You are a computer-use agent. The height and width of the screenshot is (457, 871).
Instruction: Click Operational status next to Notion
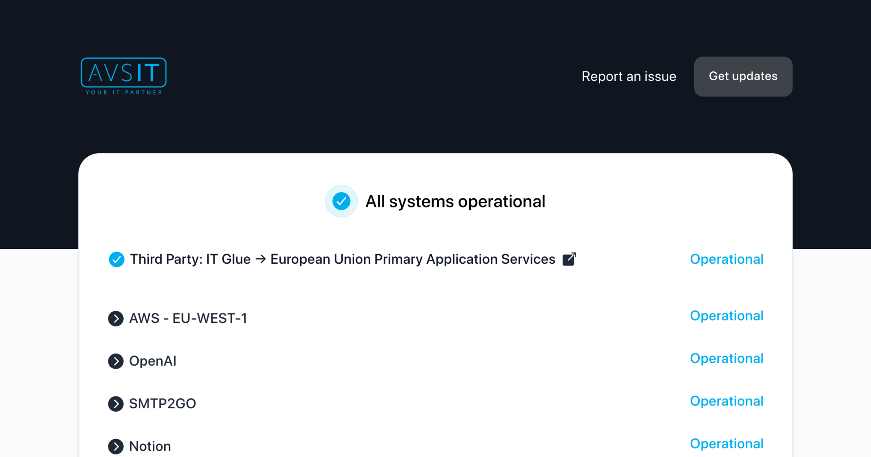click(x=727, y=444)
